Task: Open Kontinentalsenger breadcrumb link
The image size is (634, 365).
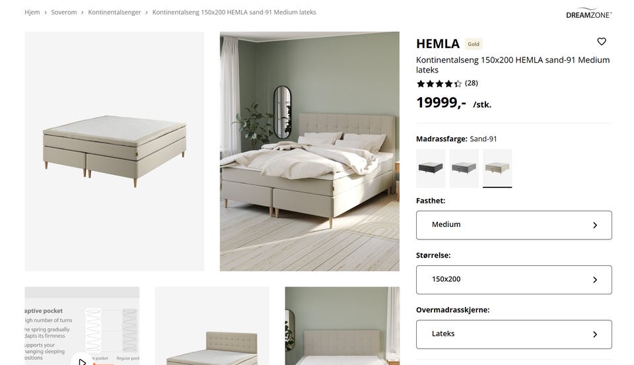Action: point(114,12)
